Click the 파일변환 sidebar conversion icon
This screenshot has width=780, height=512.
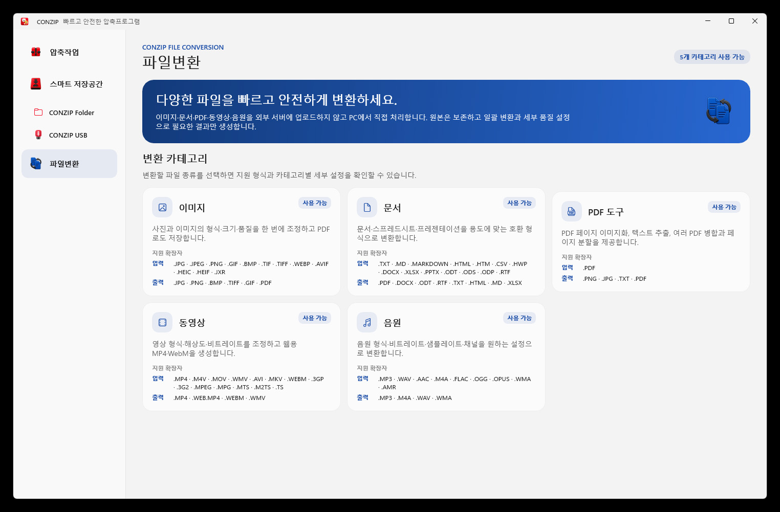tap(36, 164)
